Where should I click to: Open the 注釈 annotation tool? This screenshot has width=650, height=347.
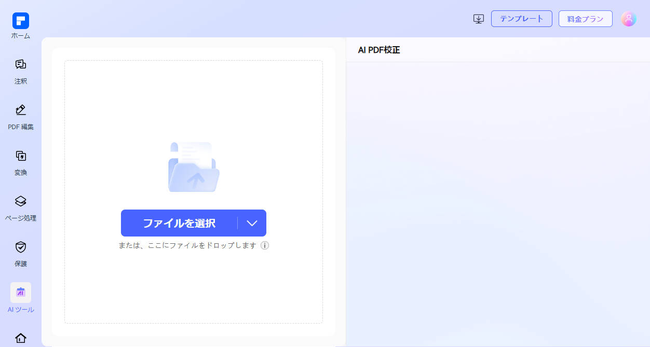click(x=21, y=71)
